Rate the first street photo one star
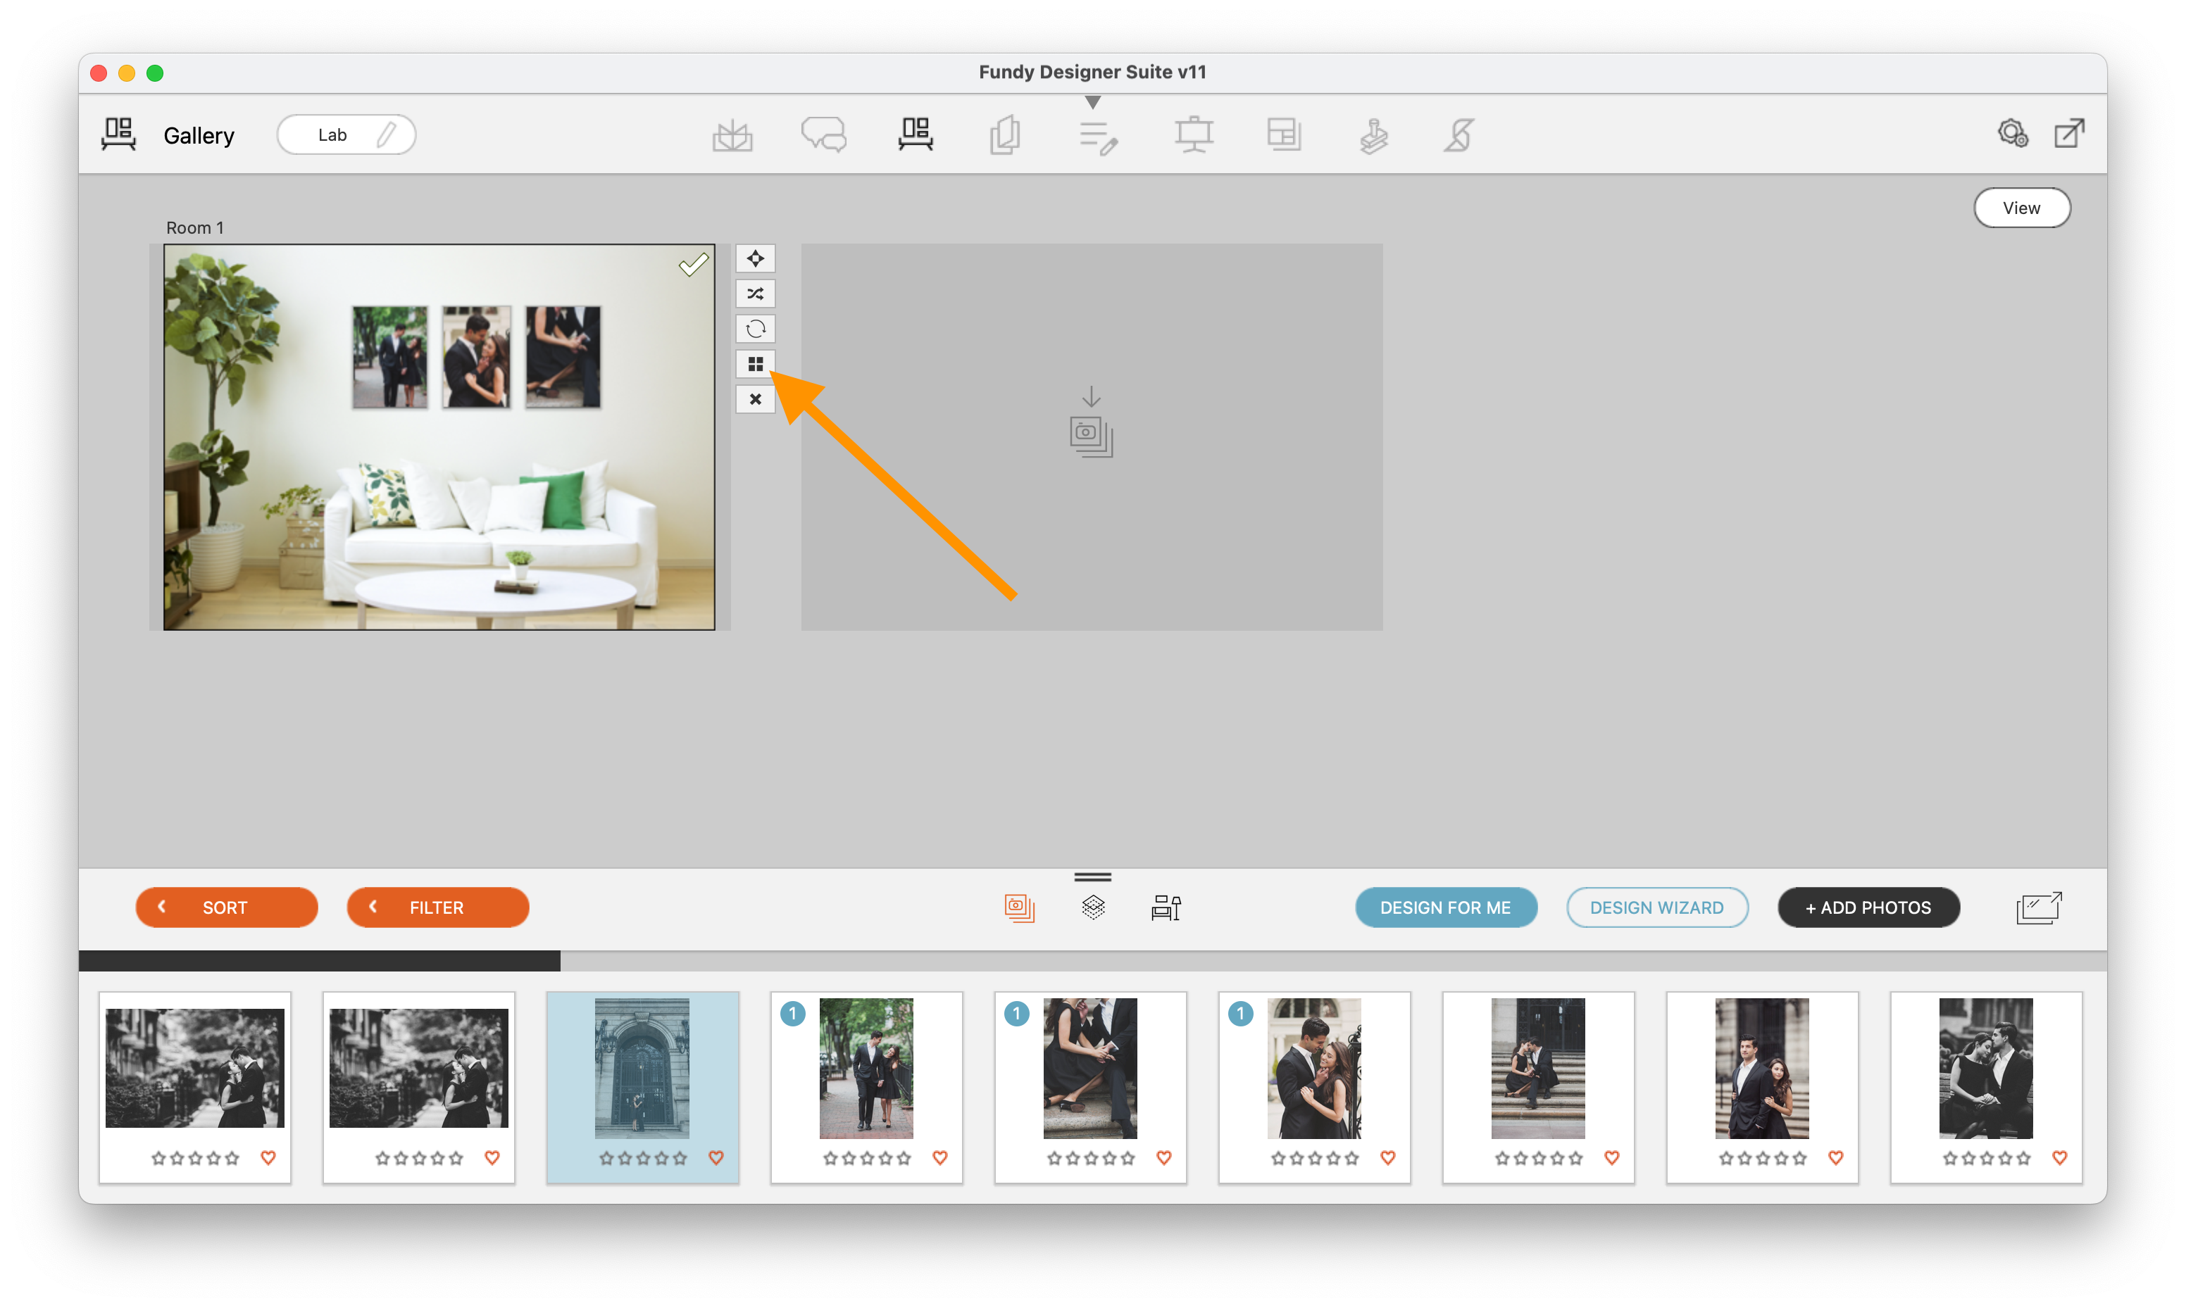This screenshot has width=2186, height=1308. (158, 1158)
